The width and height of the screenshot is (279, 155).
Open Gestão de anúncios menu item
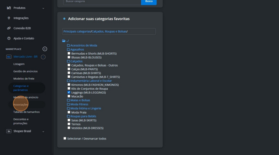pyautogui.click(x=25, y=71)
